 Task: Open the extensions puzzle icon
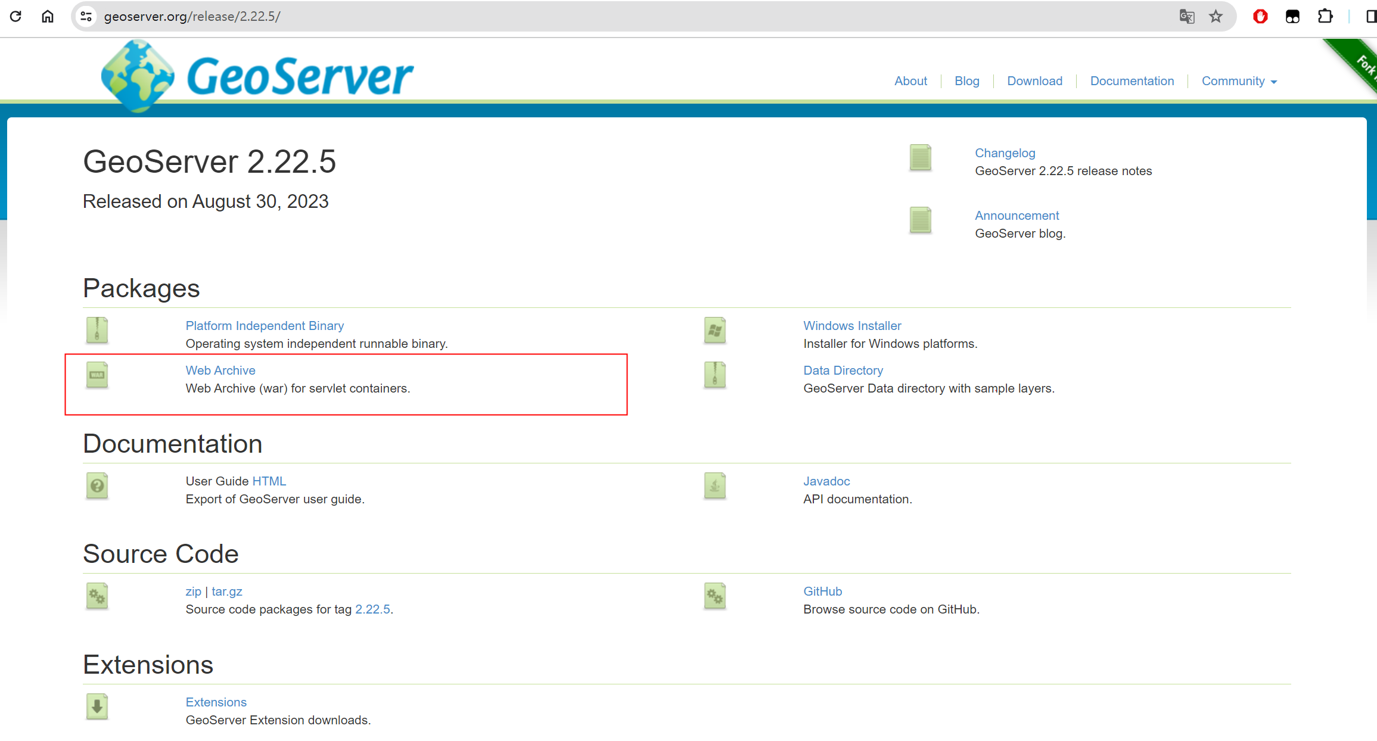click(1325, 16)
